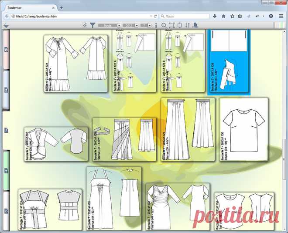Open the draped skirt with headband pattern card
The width and height of the screenshot is (288, 233).
click(x=124, y=139)
